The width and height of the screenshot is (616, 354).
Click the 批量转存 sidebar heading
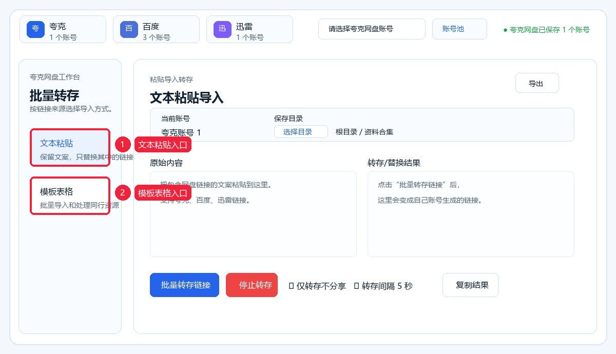(54, 95)
